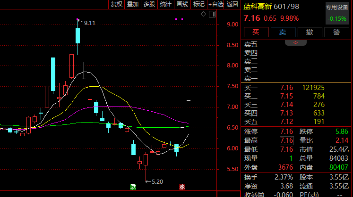Open the 复权 toolbar option
The width and height of the screenshot is (353, 197).
[x=117, y=4]
